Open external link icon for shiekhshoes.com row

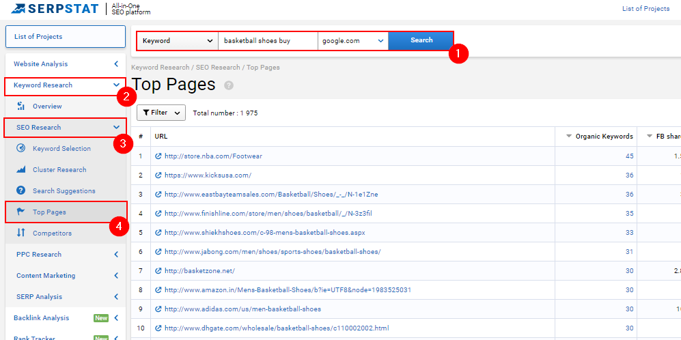[158, 232]
